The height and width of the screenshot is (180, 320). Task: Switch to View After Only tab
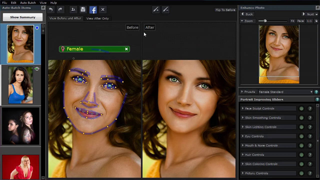[x=97, y=18]
